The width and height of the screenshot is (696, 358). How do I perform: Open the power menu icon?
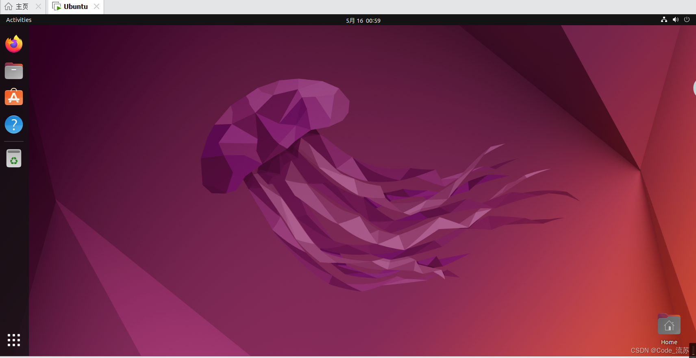click(687, 20)
